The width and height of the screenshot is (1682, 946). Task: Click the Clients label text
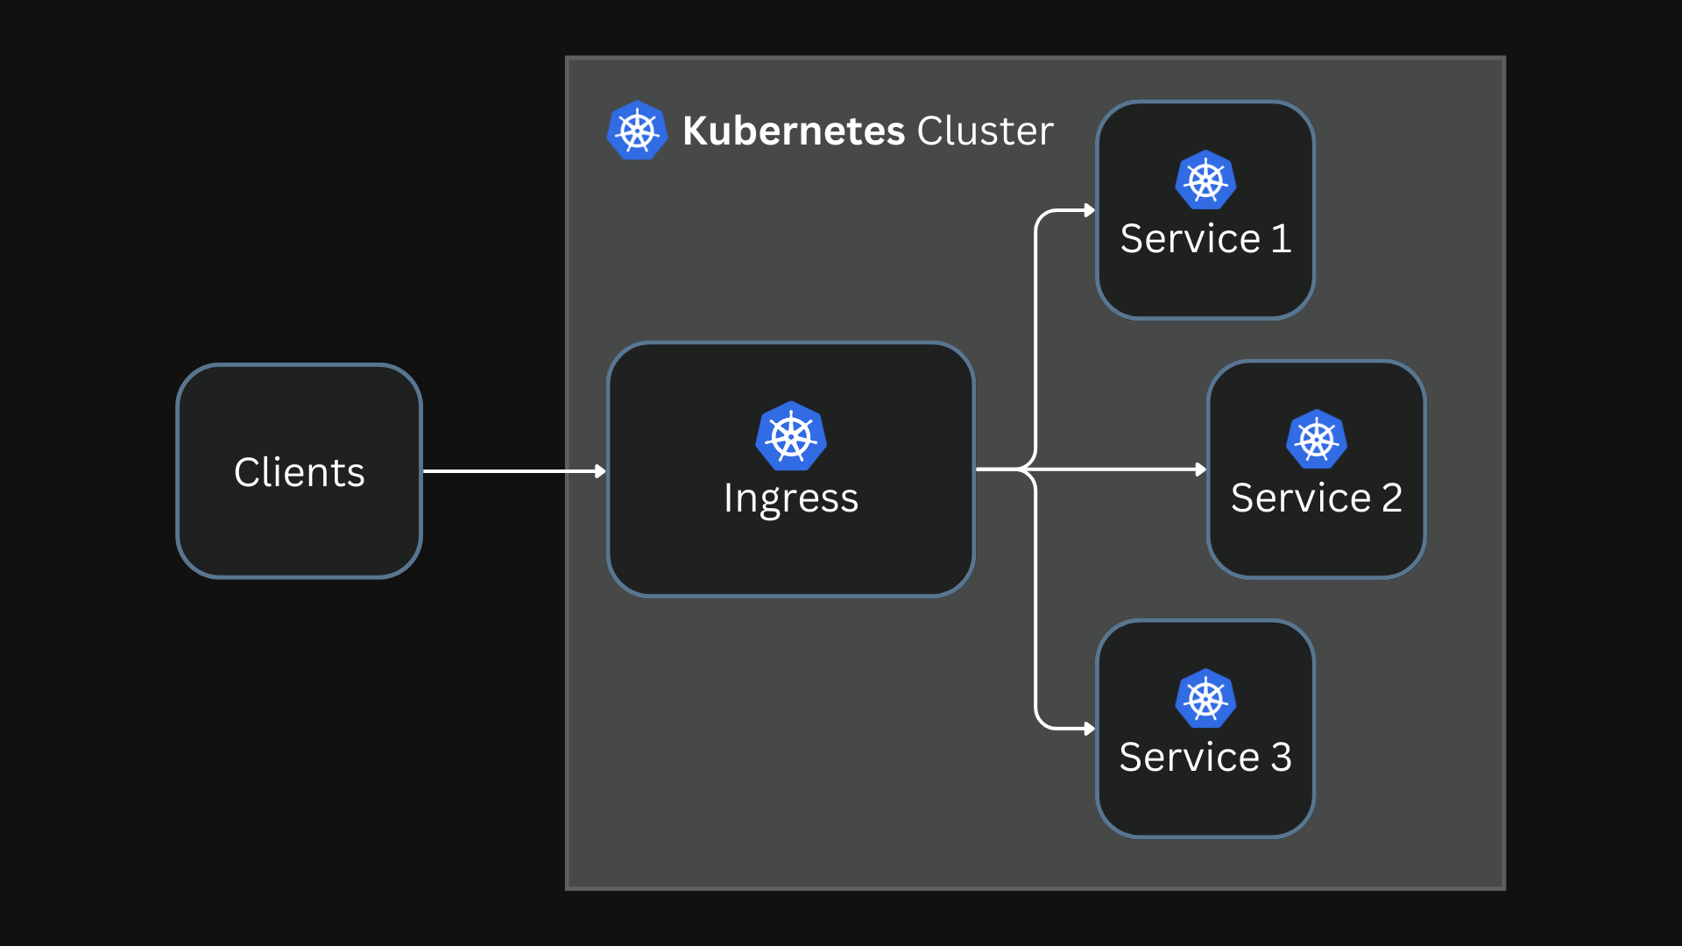[x=299, y=471]
